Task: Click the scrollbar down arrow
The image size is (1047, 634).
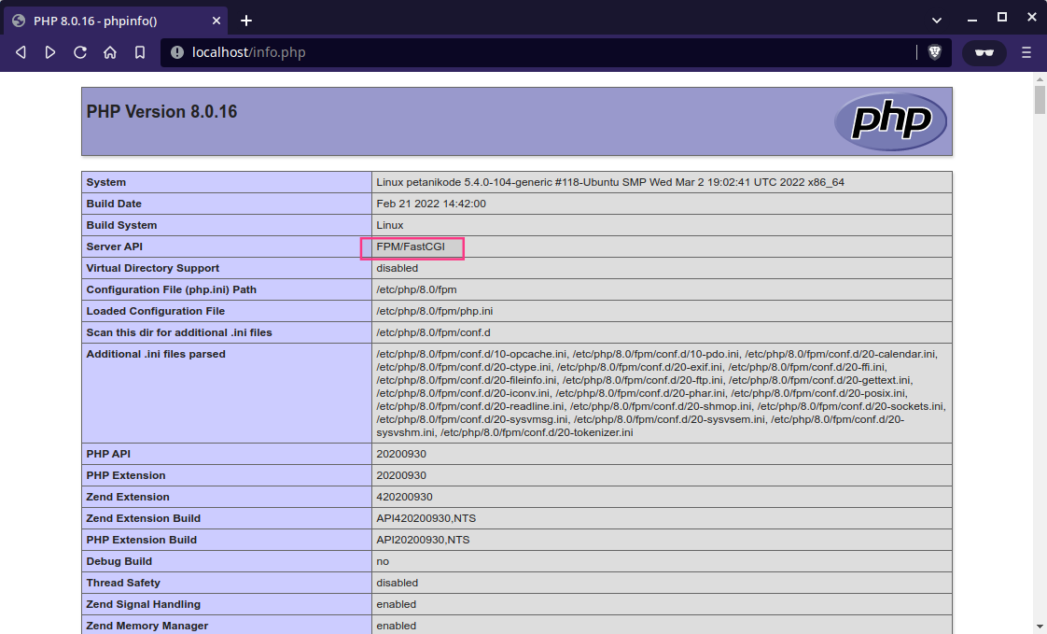Action: (x=1038, y=627)
